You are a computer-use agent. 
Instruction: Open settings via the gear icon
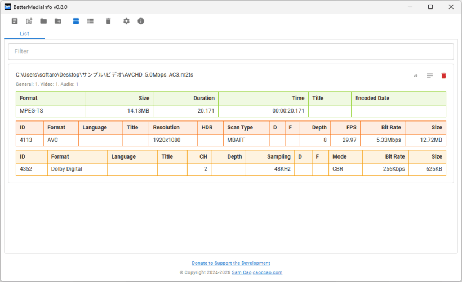point(126,21)
